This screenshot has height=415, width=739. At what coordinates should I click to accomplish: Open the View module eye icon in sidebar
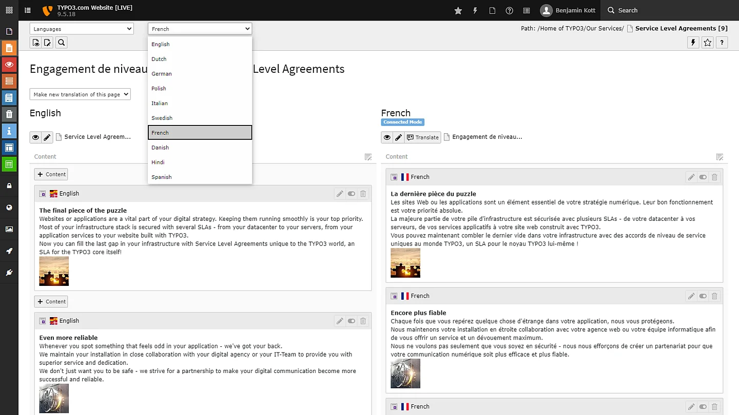(9, 65)
